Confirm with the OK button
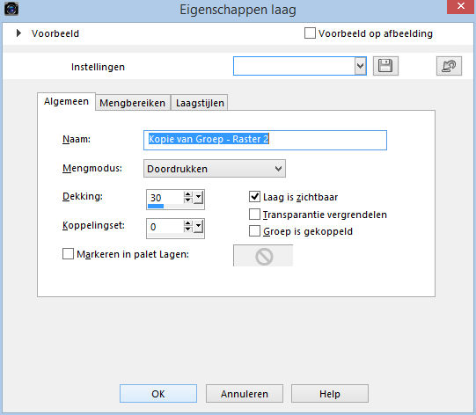Image resolution: width=476 pixels, height=415 pixels. click(x=158, y=394)
